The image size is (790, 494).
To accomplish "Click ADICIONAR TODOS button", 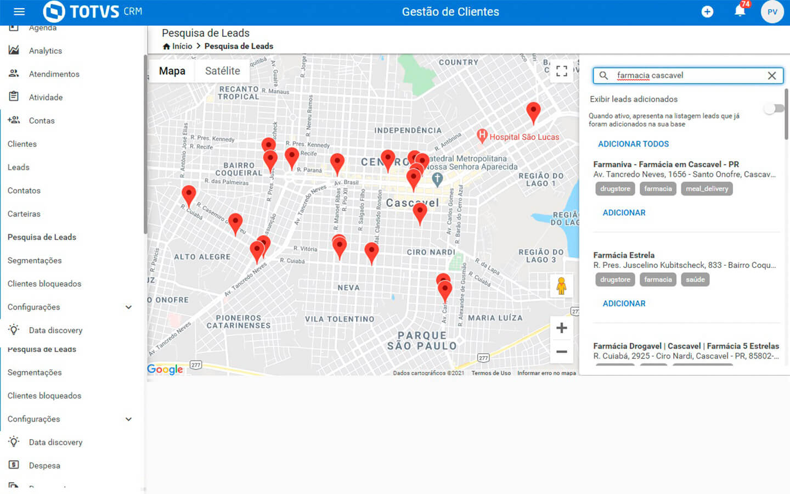I will click(x=633, y=144).
